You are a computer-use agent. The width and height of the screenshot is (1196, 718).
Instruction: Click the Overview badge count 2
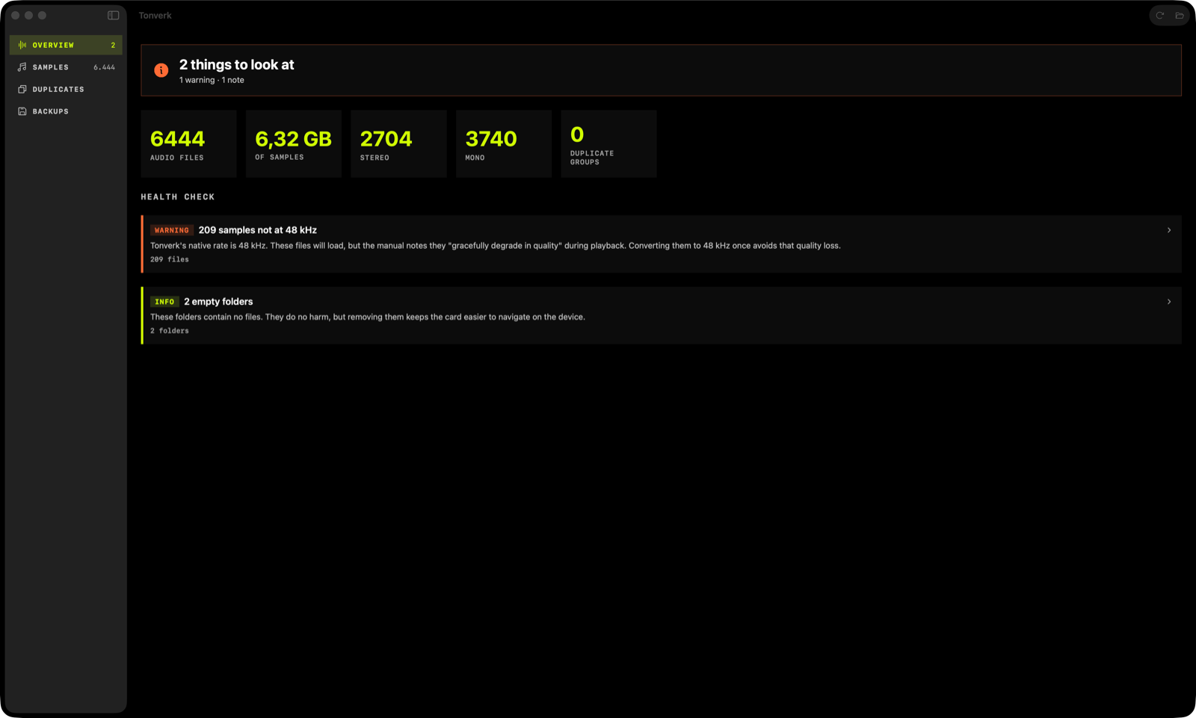click(x=113, y=45)
